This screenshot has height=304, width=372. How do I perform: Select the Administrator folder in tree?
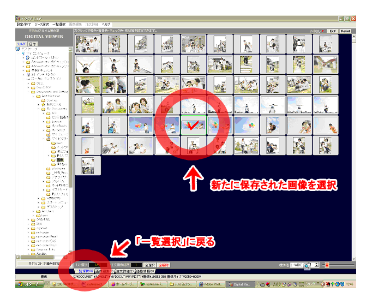point(51,96)
